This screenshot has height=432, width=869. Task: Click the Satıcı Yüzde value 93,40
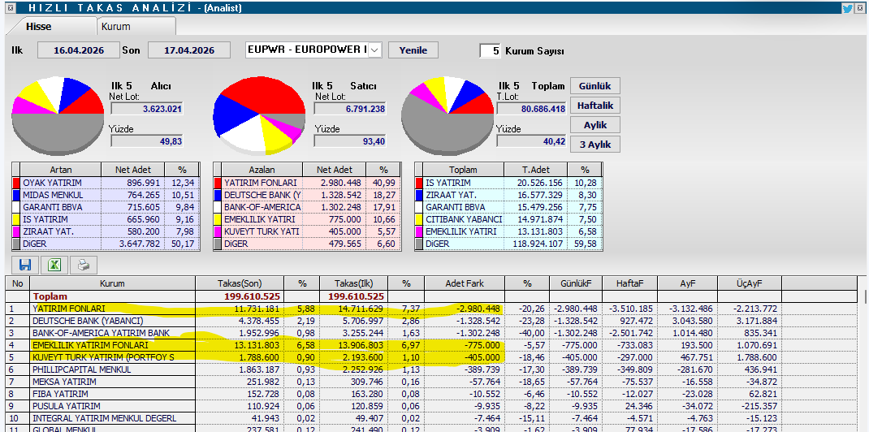tap(350, 140)
